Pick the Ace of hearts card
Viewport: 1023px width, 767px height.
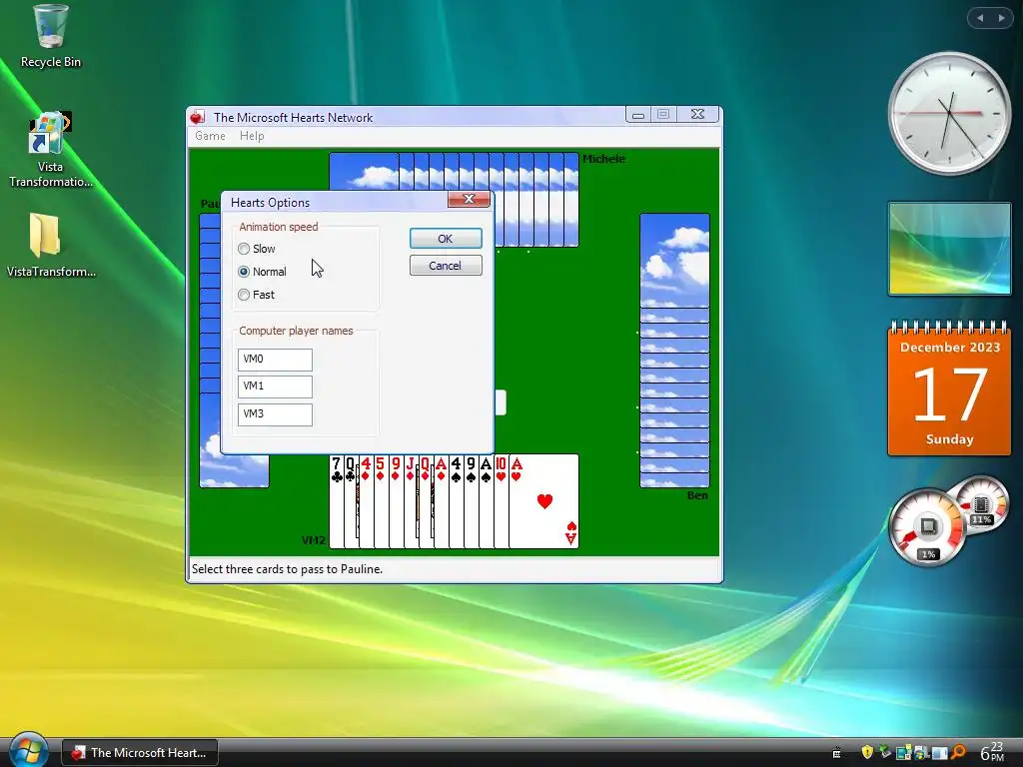point(544,501)
